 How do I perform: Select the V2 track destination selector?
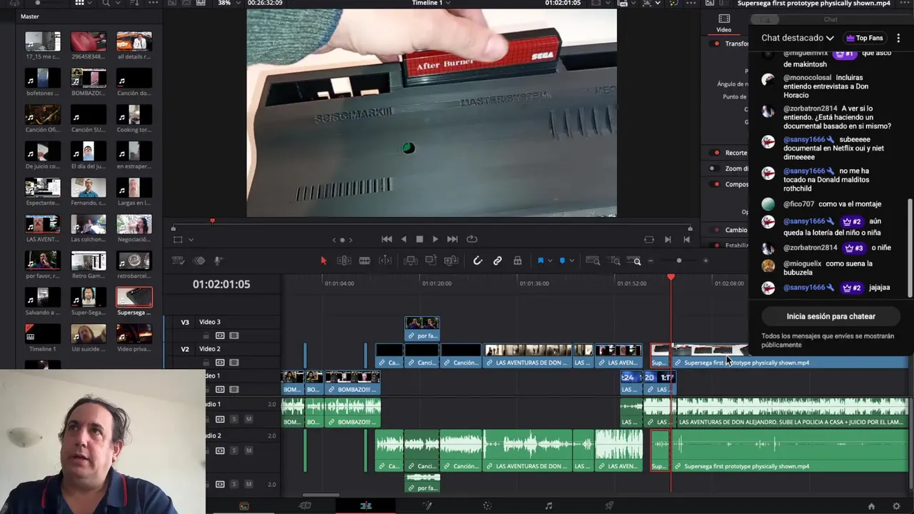[x=185, y=349]
